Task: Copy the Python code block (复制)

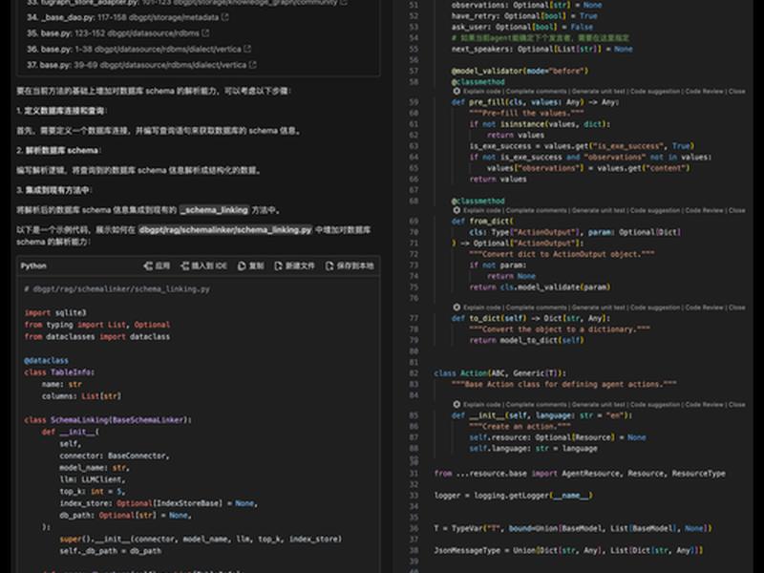Action: coord(250,265)
